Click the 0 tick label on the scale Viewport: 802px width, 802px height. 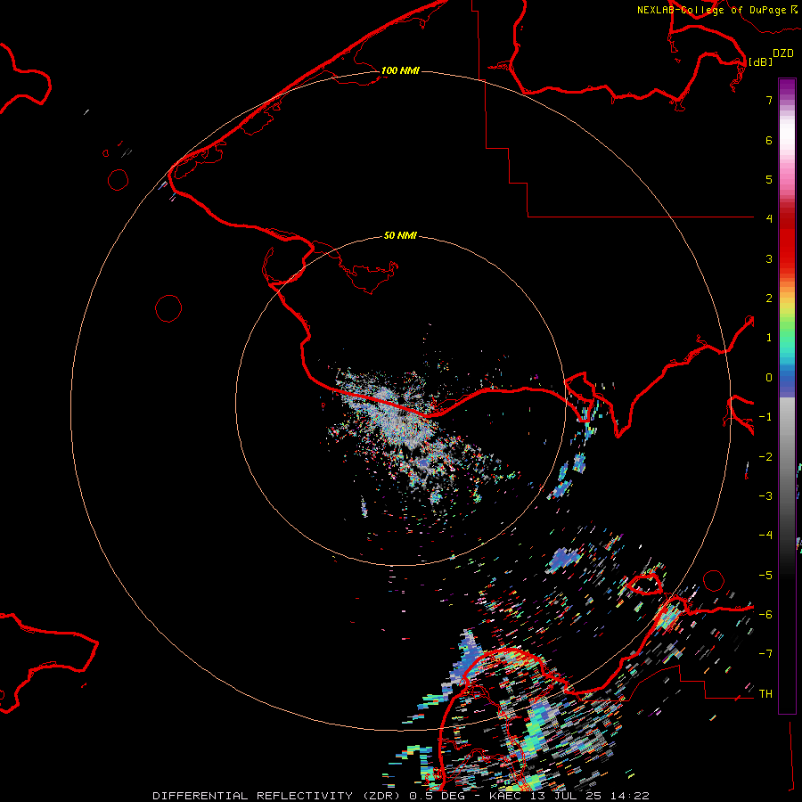click(x=769, y=378)
